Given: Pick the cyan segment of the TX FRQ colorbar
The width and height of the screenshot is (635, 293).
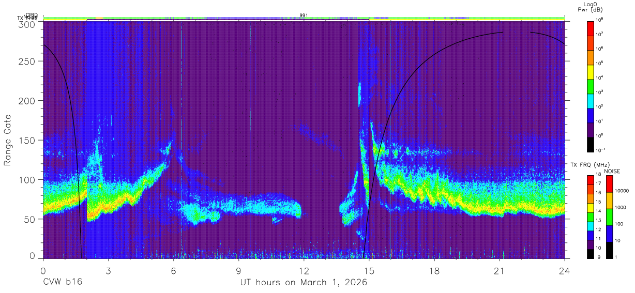Looking at the screenshot, I should 590,226.
